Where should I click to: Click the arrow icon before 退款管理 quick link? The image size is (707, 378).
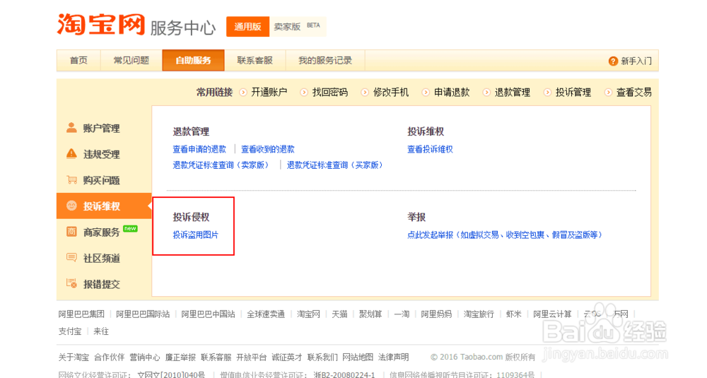point(486,93)
